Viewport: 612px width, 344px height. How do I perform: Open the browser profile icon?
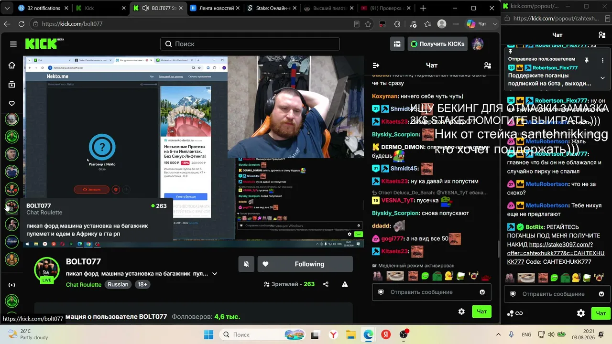click(442, 24)
